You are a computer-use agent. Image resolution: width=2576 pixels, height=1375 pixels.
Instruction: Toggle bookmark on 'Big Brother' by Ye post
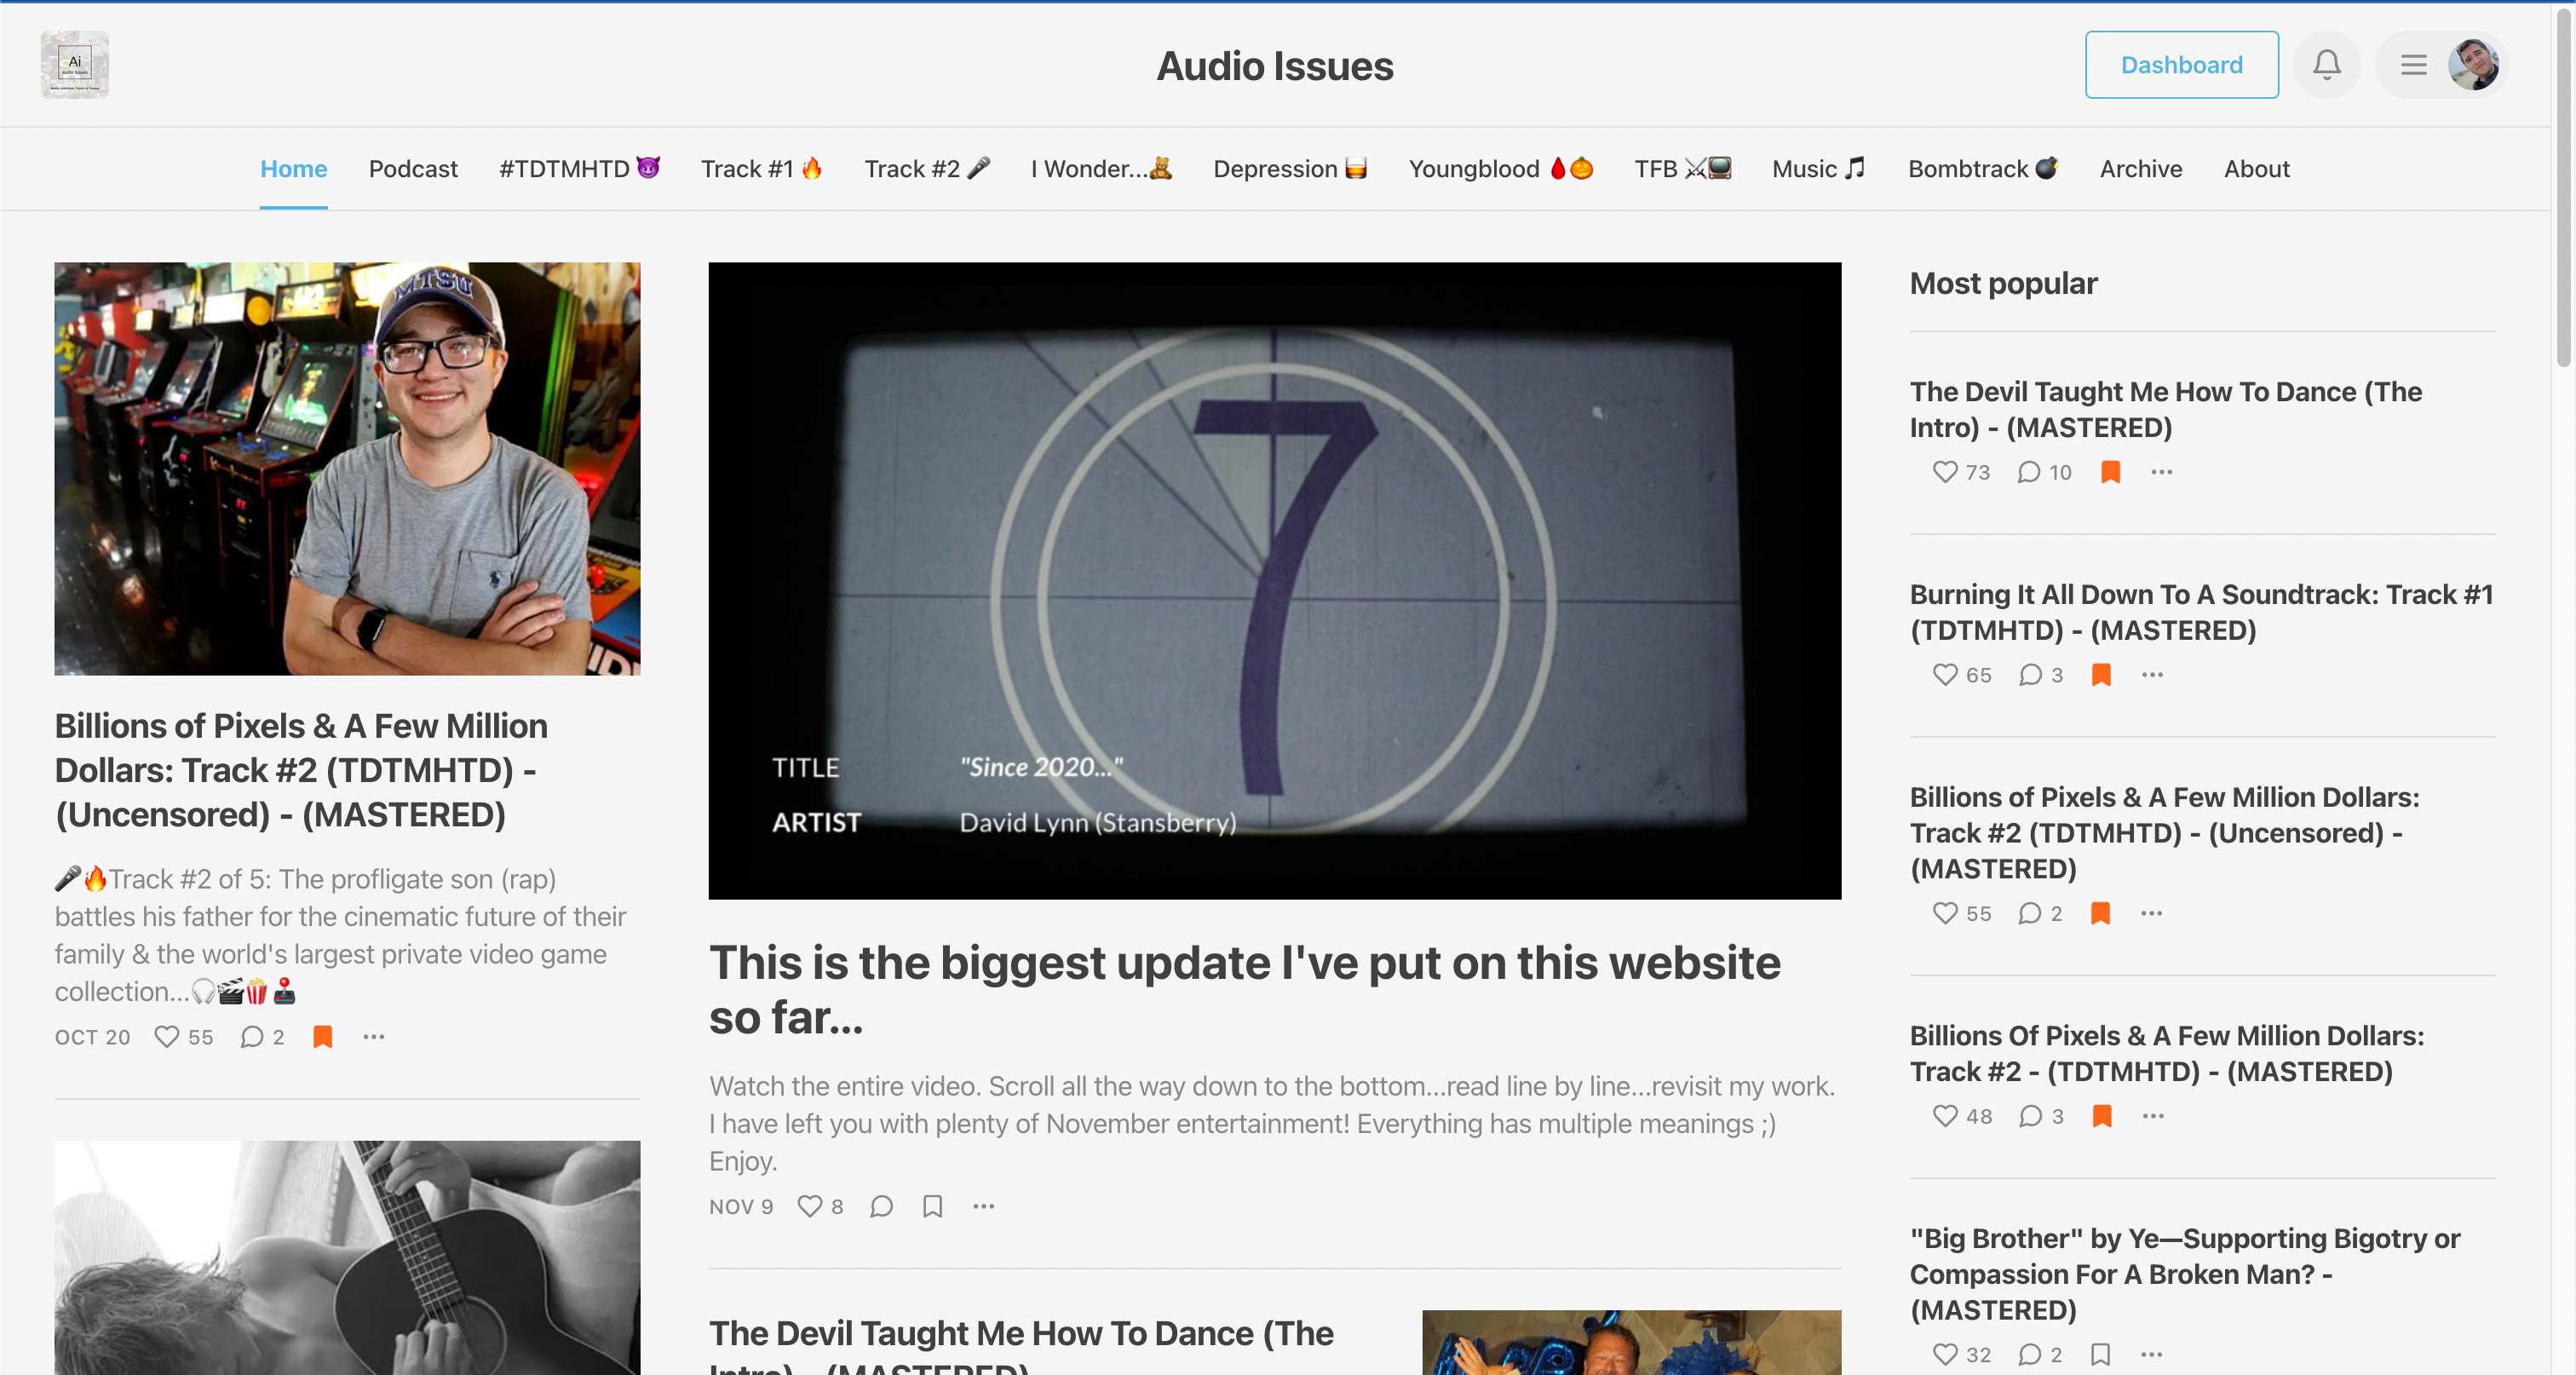pyautogui.click(x=2100, y=1354)
